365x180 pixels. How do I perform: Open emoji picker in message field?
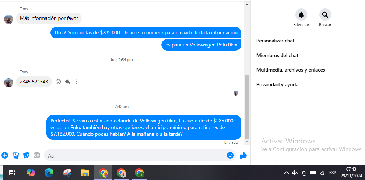[230, 155]
